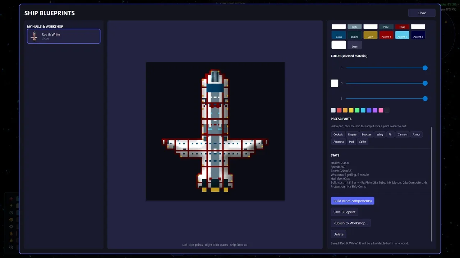The image size is (460, 258).
Task: Click the clock HUD icon behind dialog
Action: [11, 247]
